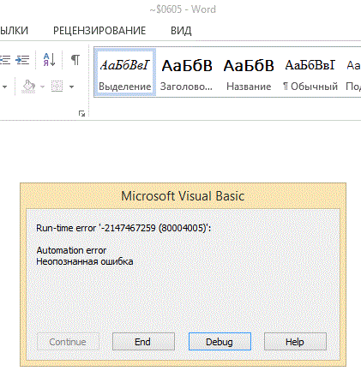Image resolution: width=361 pixels, height=383 pixels.
Task: Click the Help button in the dialog
Action: [x=295, y=342]
